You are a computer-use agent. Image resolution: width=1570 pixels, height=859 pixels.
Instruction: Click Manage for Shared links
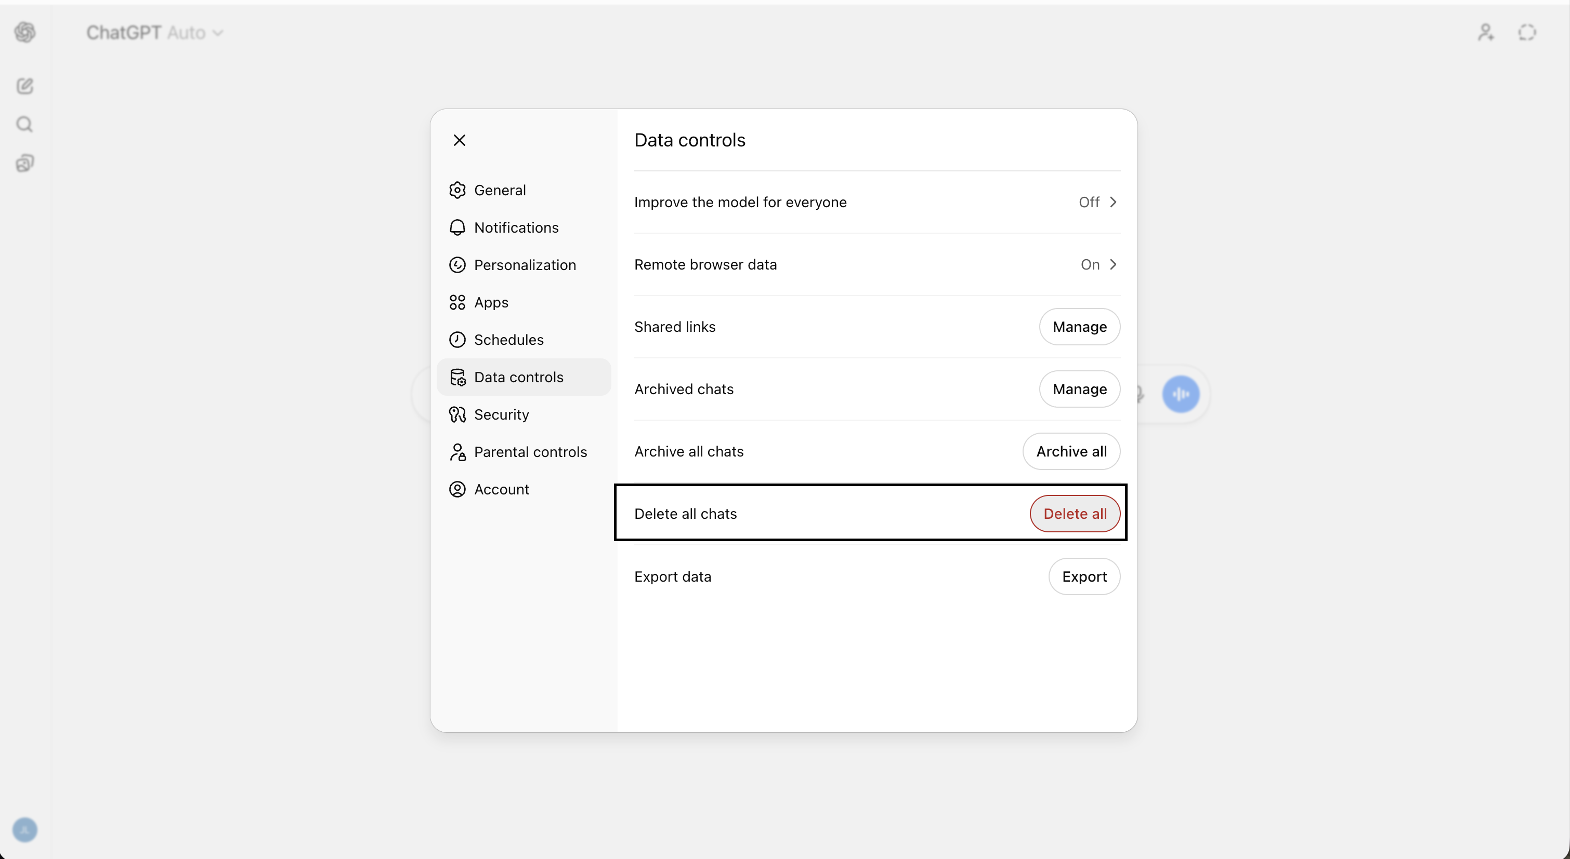click(1079, 327)
